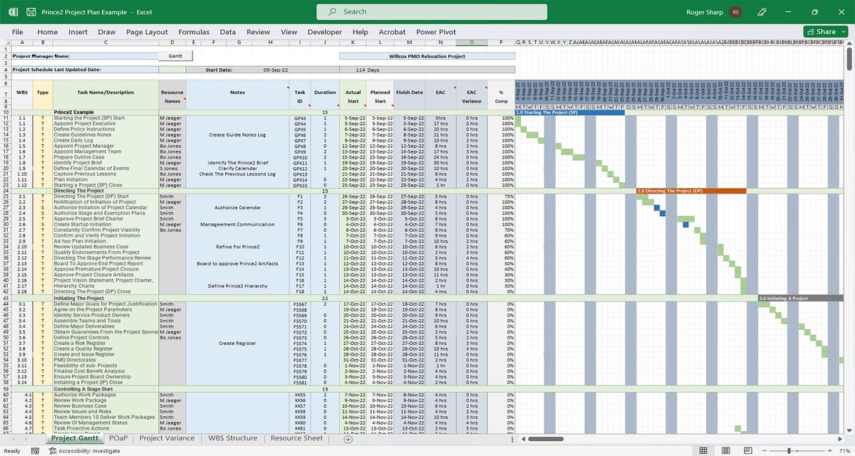This screenshot has height=456, width=855.
Task: Open the File menu
Action: click(x=18, y=32)
